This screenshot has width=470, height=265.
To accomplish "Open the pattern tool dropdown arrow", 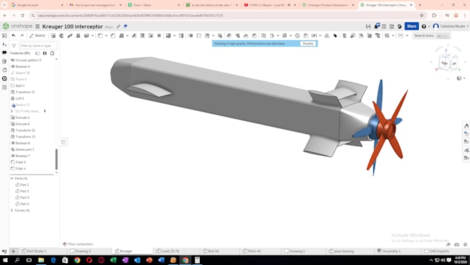I will pos(174,36).
